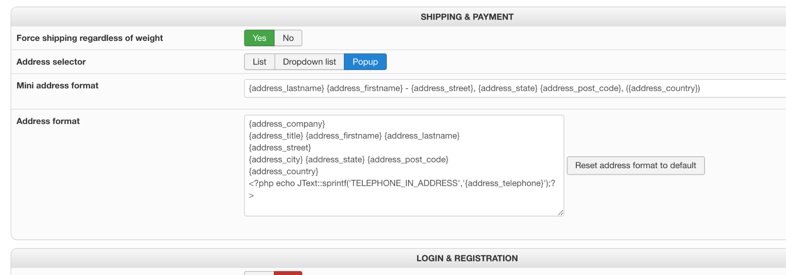Grab the Address format textarea resize handle
This screenshot has height=275, width=786.
(x=560, y=213)
